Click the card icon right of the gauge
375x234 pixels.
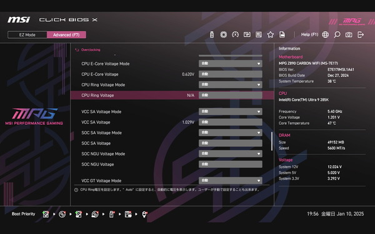[247, 34]
